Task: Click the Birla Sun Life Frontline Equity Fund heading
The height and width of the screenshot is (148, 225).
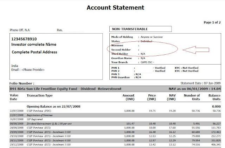Action: point(66,89)
